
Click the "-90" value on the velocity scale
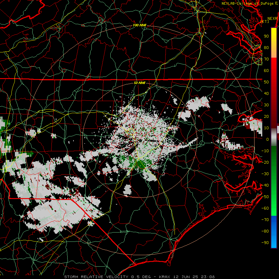[x=265, y=243]
